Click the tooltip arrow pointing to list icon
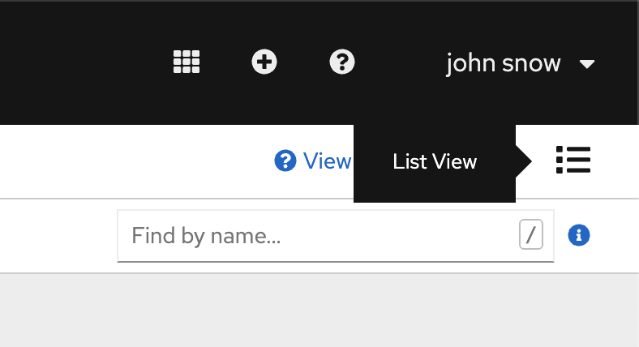This screenshot has height=347, width=639. click(524, 161)
